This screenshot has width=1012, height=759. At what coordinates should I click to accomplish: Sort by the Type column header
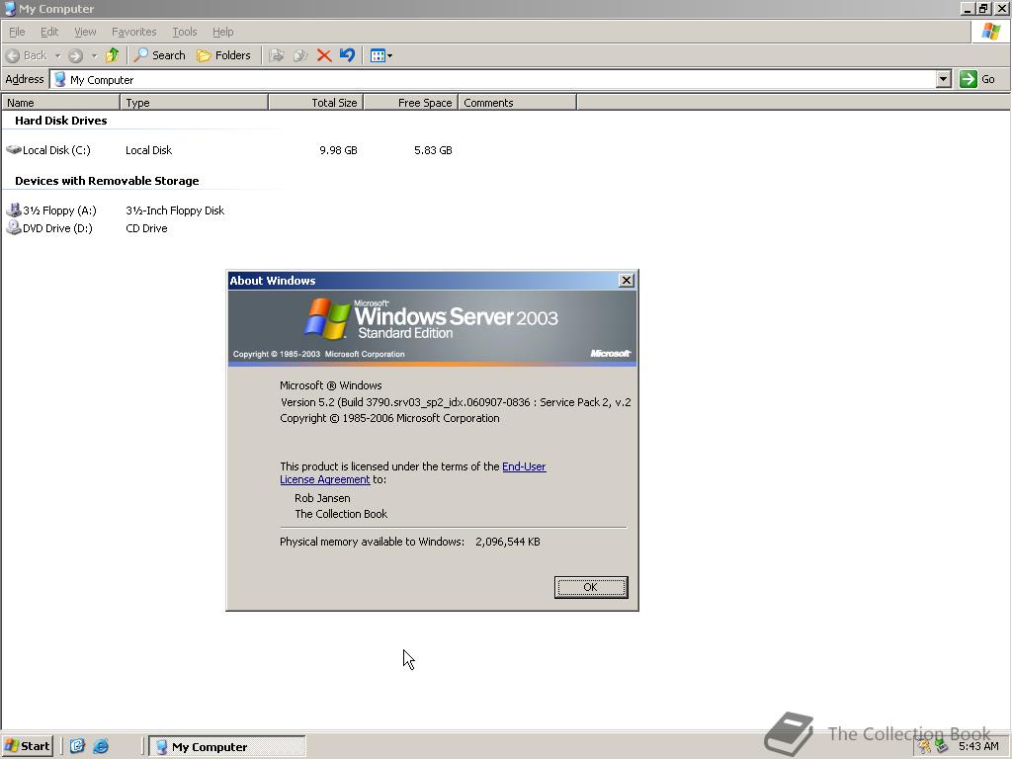(195, 103)
